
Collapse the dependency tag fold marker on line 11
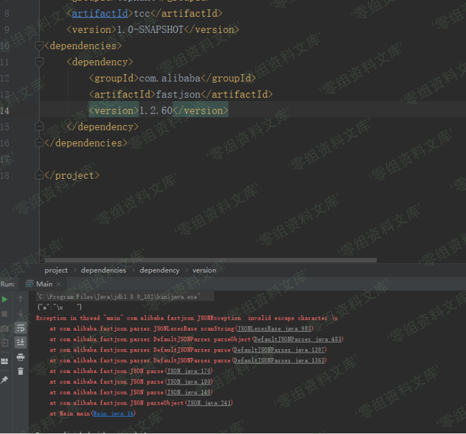click(39, 62)
